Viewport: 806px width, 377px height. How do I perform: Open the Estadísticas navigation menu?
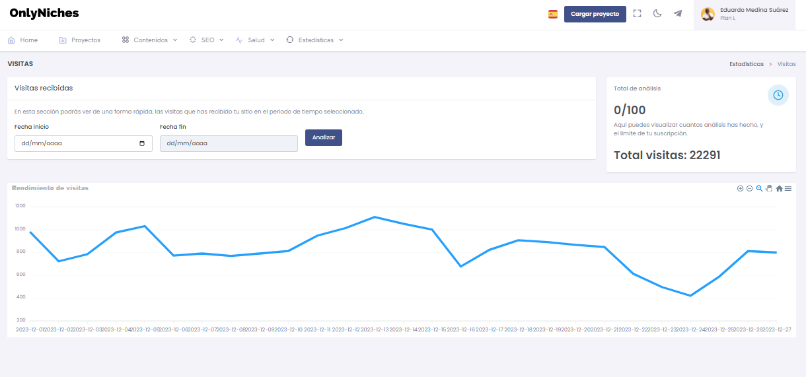315,40
